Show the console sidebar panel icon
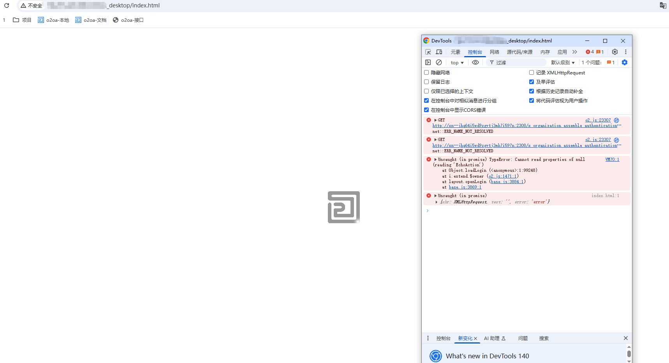 (x=428, y=62)
